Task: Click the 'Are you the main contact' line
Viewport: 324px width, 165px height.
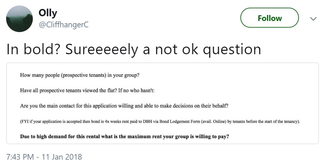Action: pos(124,106)
